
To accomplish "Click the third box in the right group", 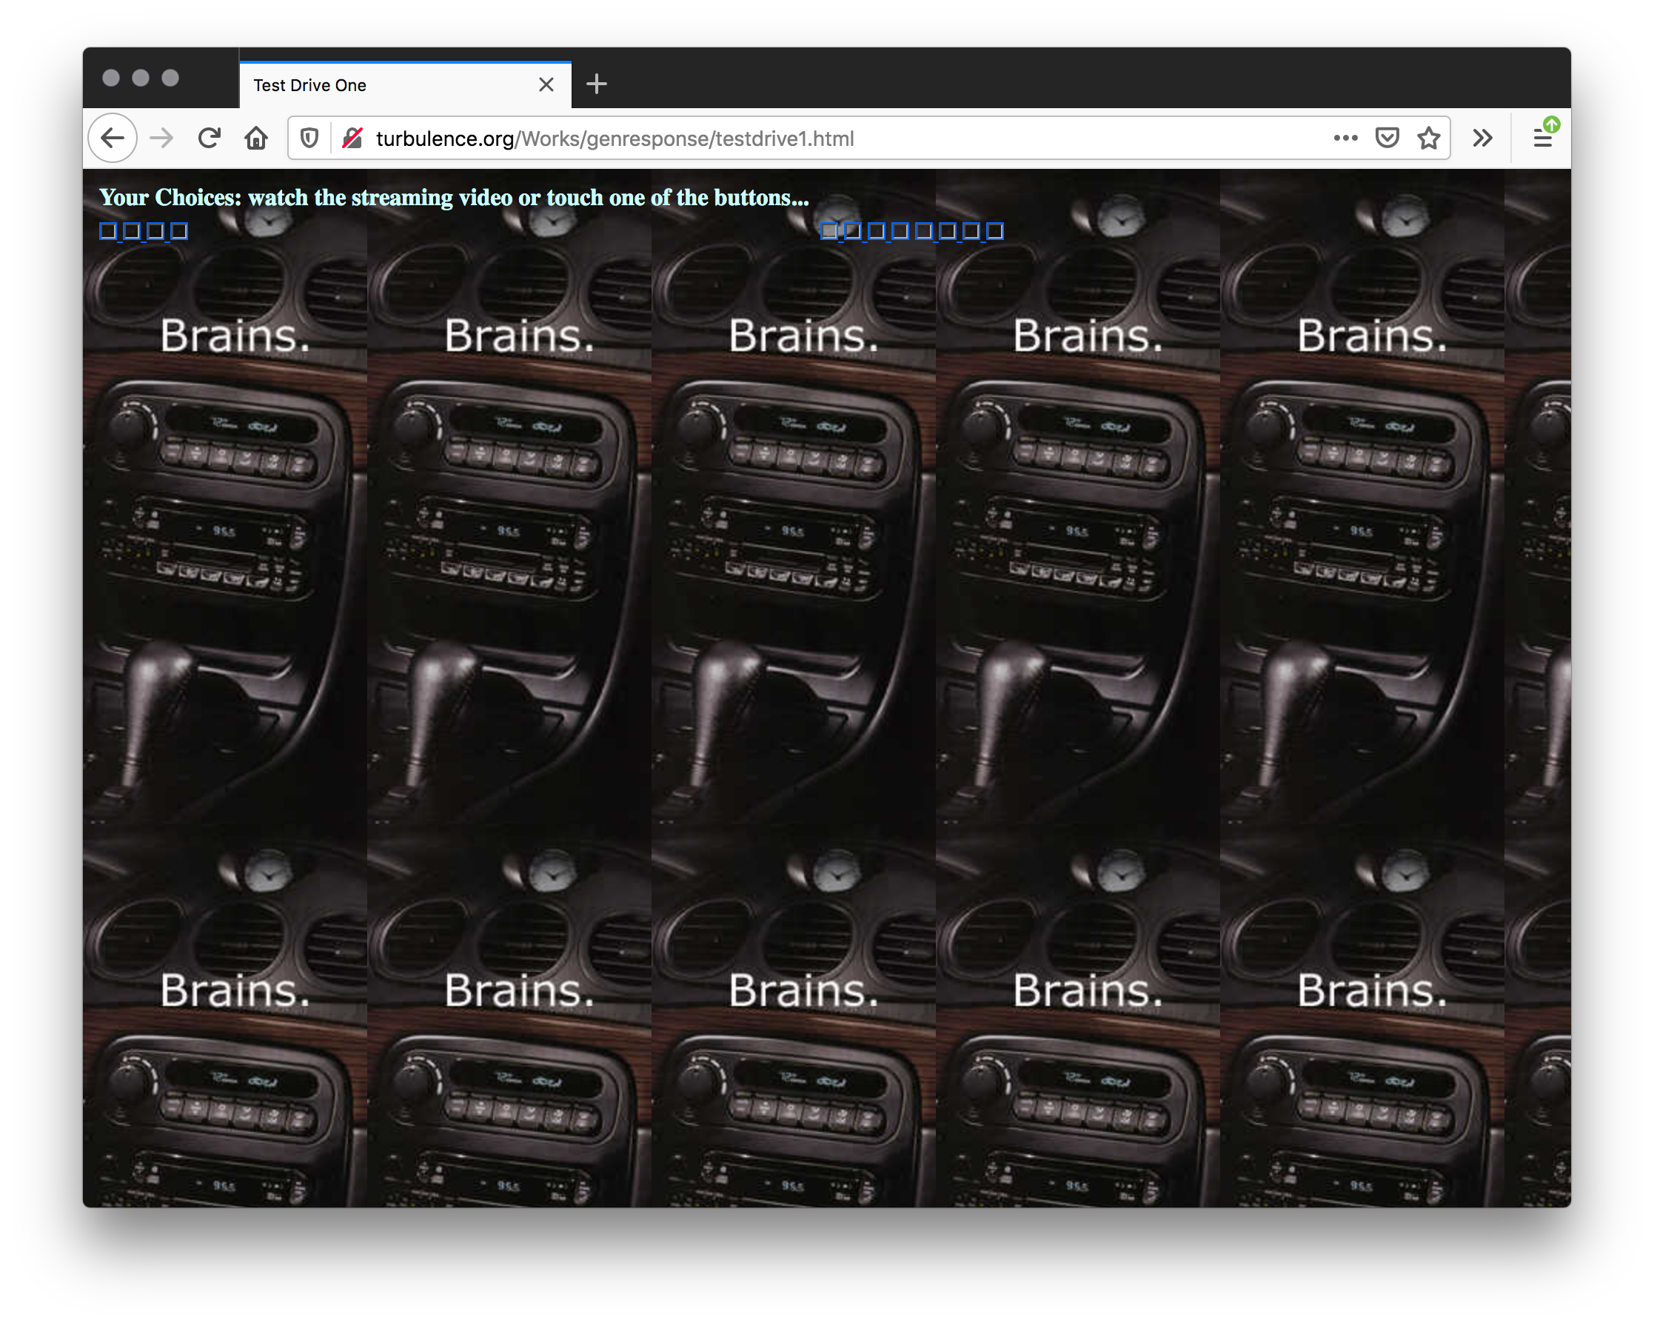I will [877, 231].
